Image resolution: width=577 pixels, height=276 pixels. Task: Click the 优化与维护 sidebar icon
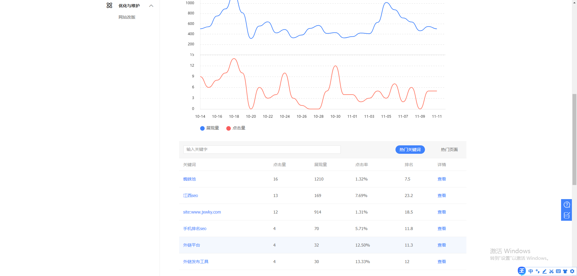click(109, 5)
